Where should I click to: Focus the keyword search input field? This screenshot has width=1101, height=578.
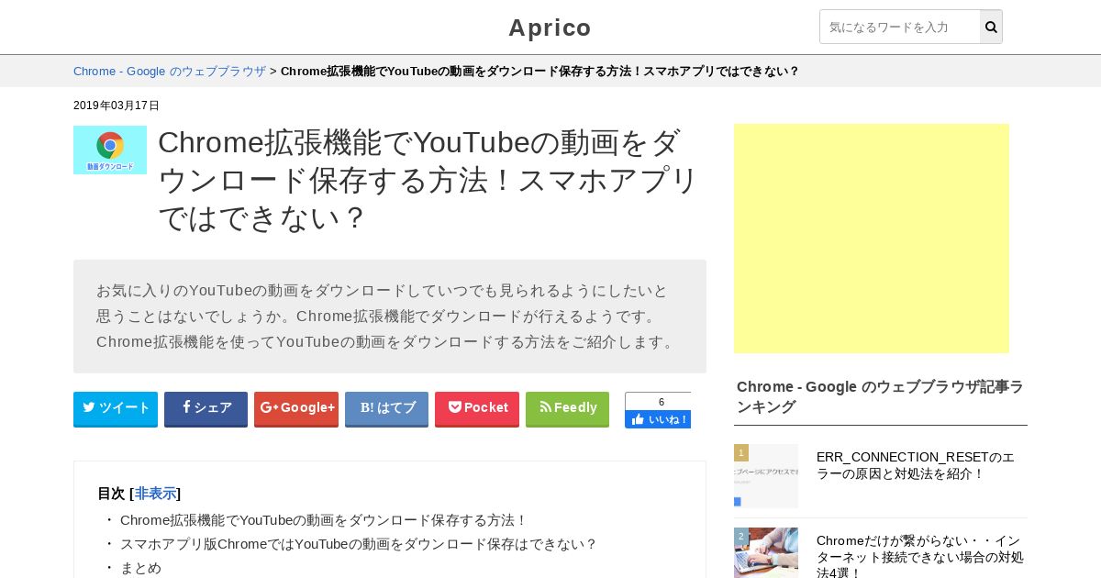click(x=899, y=27)
